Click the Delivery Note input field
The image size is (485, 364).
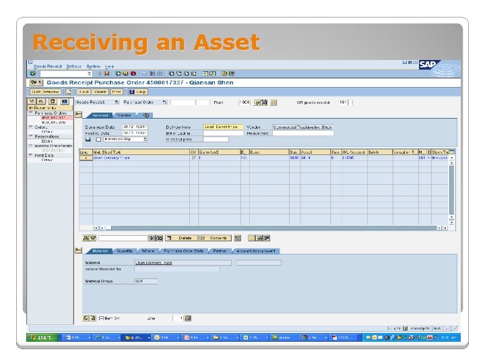(x=223, y=127)
